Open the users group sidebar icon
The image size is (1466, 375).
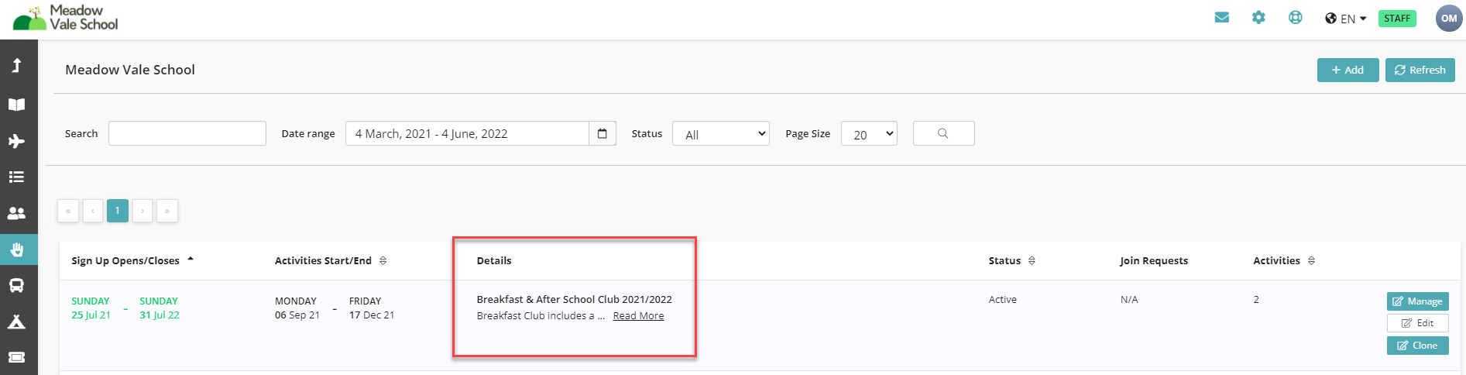coord(17,213)
